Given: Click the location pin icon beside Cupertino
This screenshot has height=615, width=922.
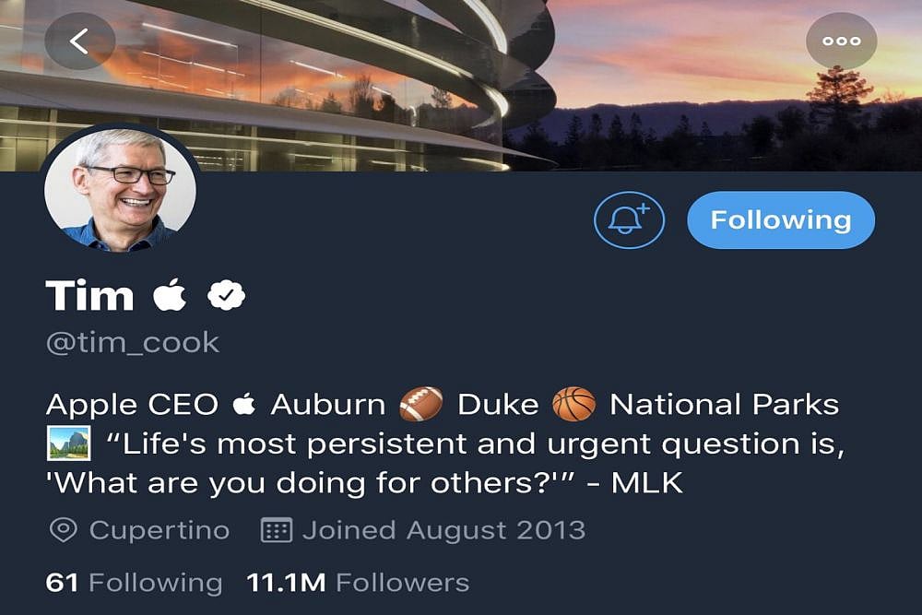Looking at the screenshot, I should tap(61, 529).
